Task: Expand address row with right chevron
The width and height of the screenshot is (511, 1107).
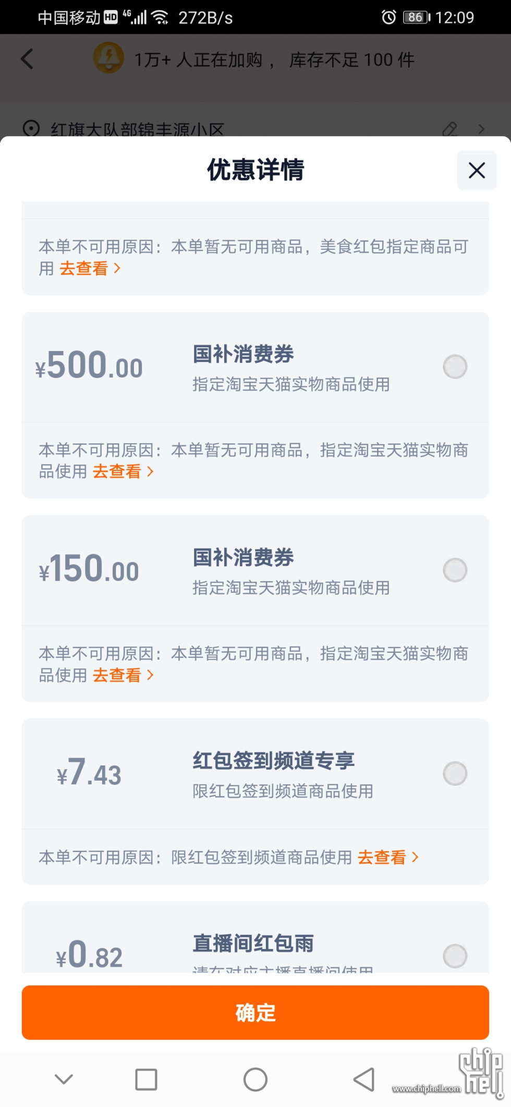Action: [x=481, y=129]
